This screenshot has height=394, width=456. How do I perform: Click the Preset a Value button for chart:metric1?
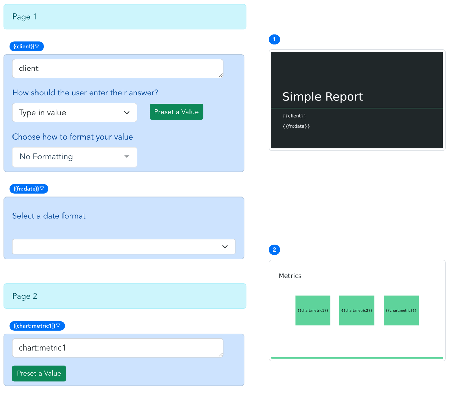click(x=39, y=373)
